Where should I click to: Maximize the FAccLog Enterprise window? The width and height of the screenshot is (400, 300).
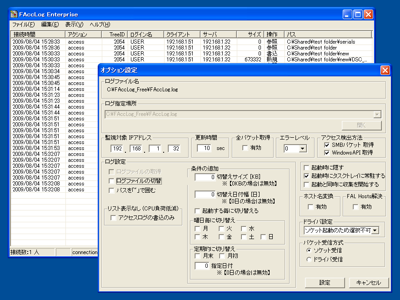coord(358,15)
